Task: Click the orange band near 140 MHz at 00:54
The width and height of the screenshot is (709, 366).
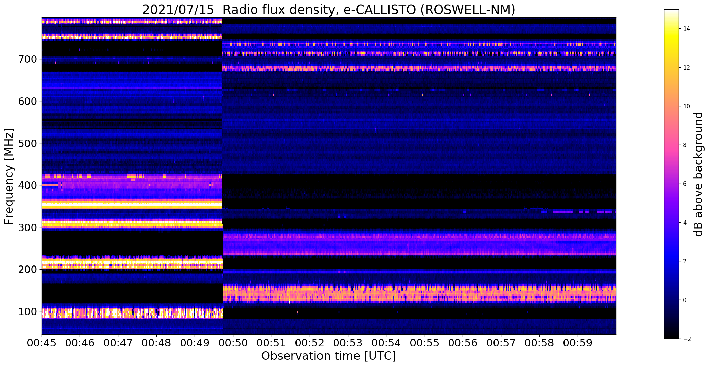Action: pyautogui.click(x=386, y=293)
